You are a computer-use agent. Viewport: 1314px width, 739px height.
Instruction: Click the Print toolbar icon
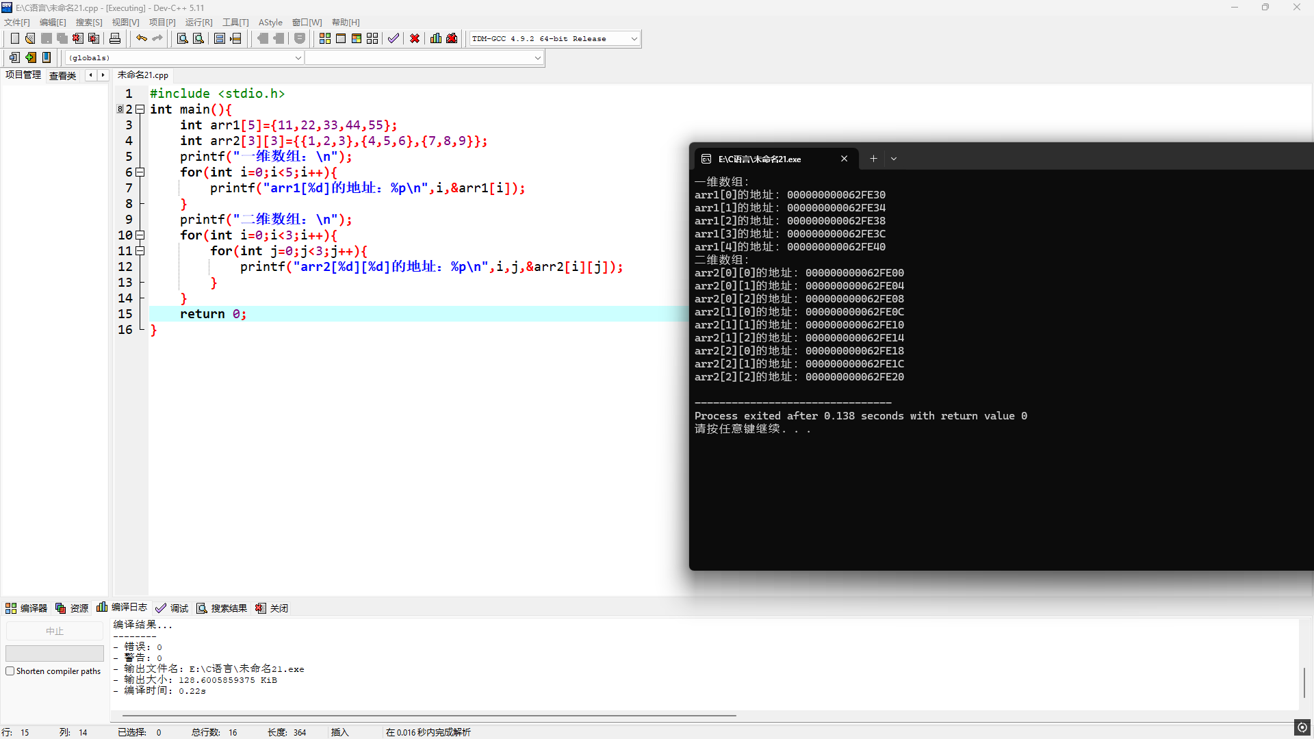click(115, 39)
